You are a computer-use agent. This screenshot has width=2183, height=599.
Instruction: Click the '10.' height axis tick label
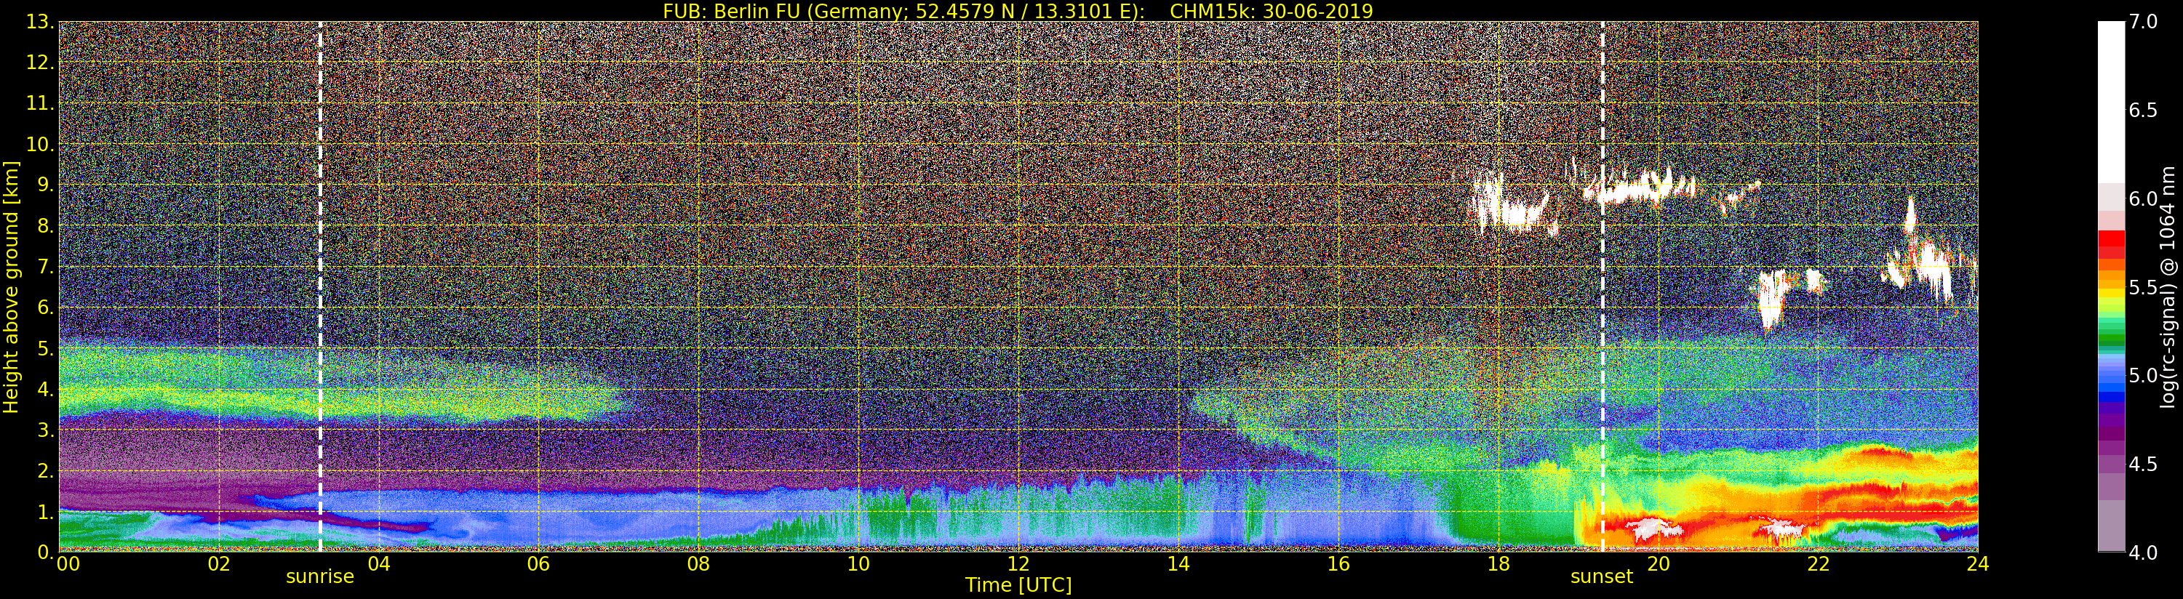tap(40, 144)
